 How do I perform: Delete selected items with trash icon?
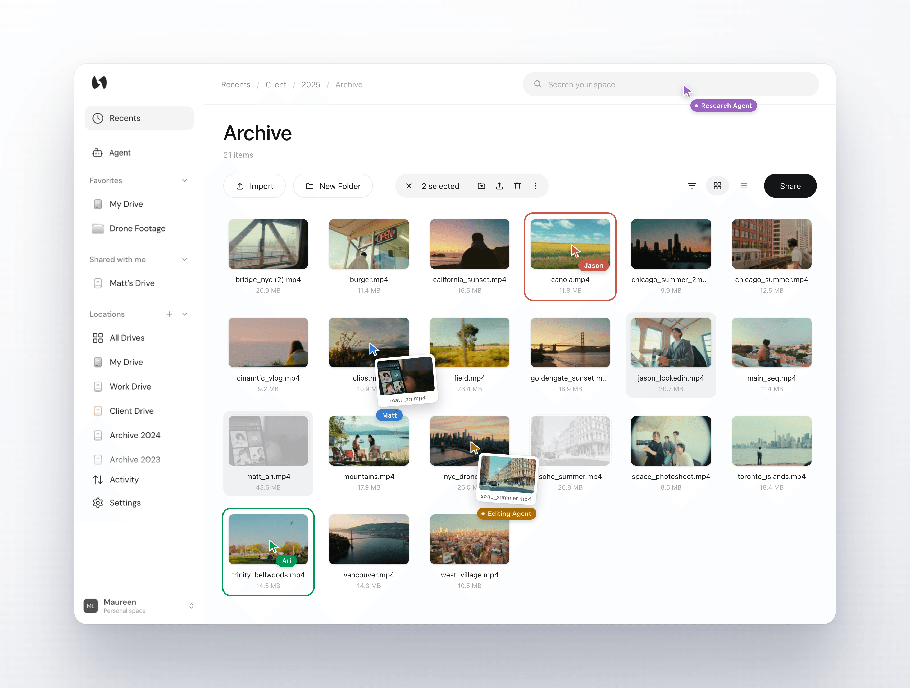pos(517,186)
